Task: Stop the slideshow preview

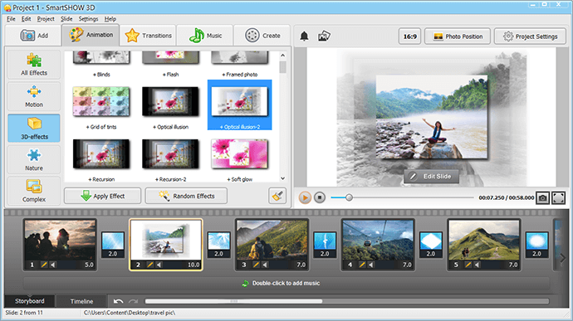Action: (x=320, y=197)
